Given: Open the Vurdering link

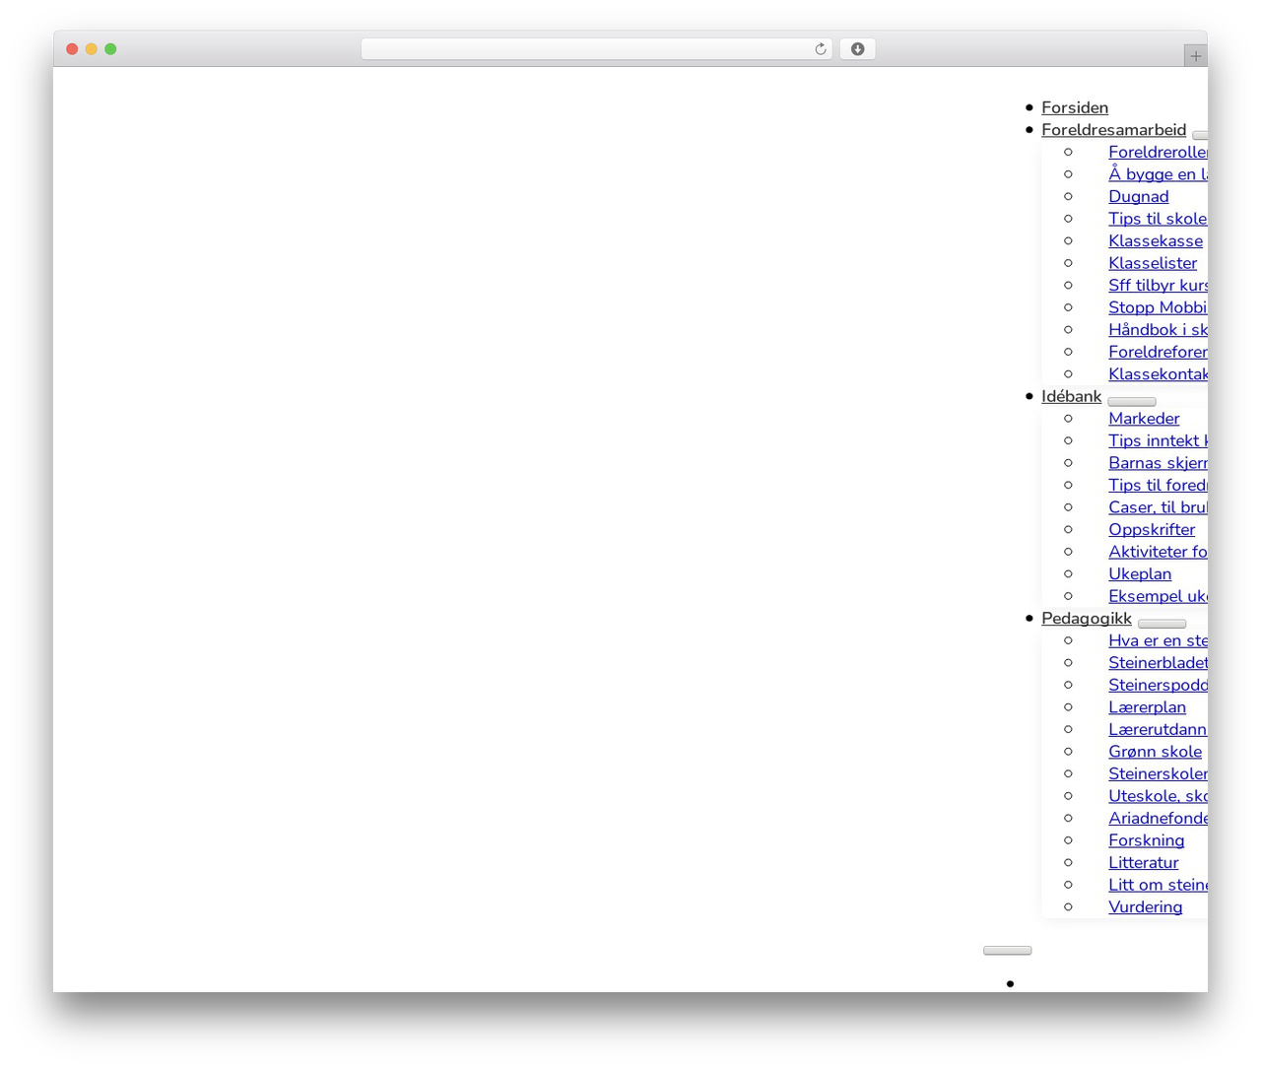Looking at the screenshot, I should (x=1145, y=906).
